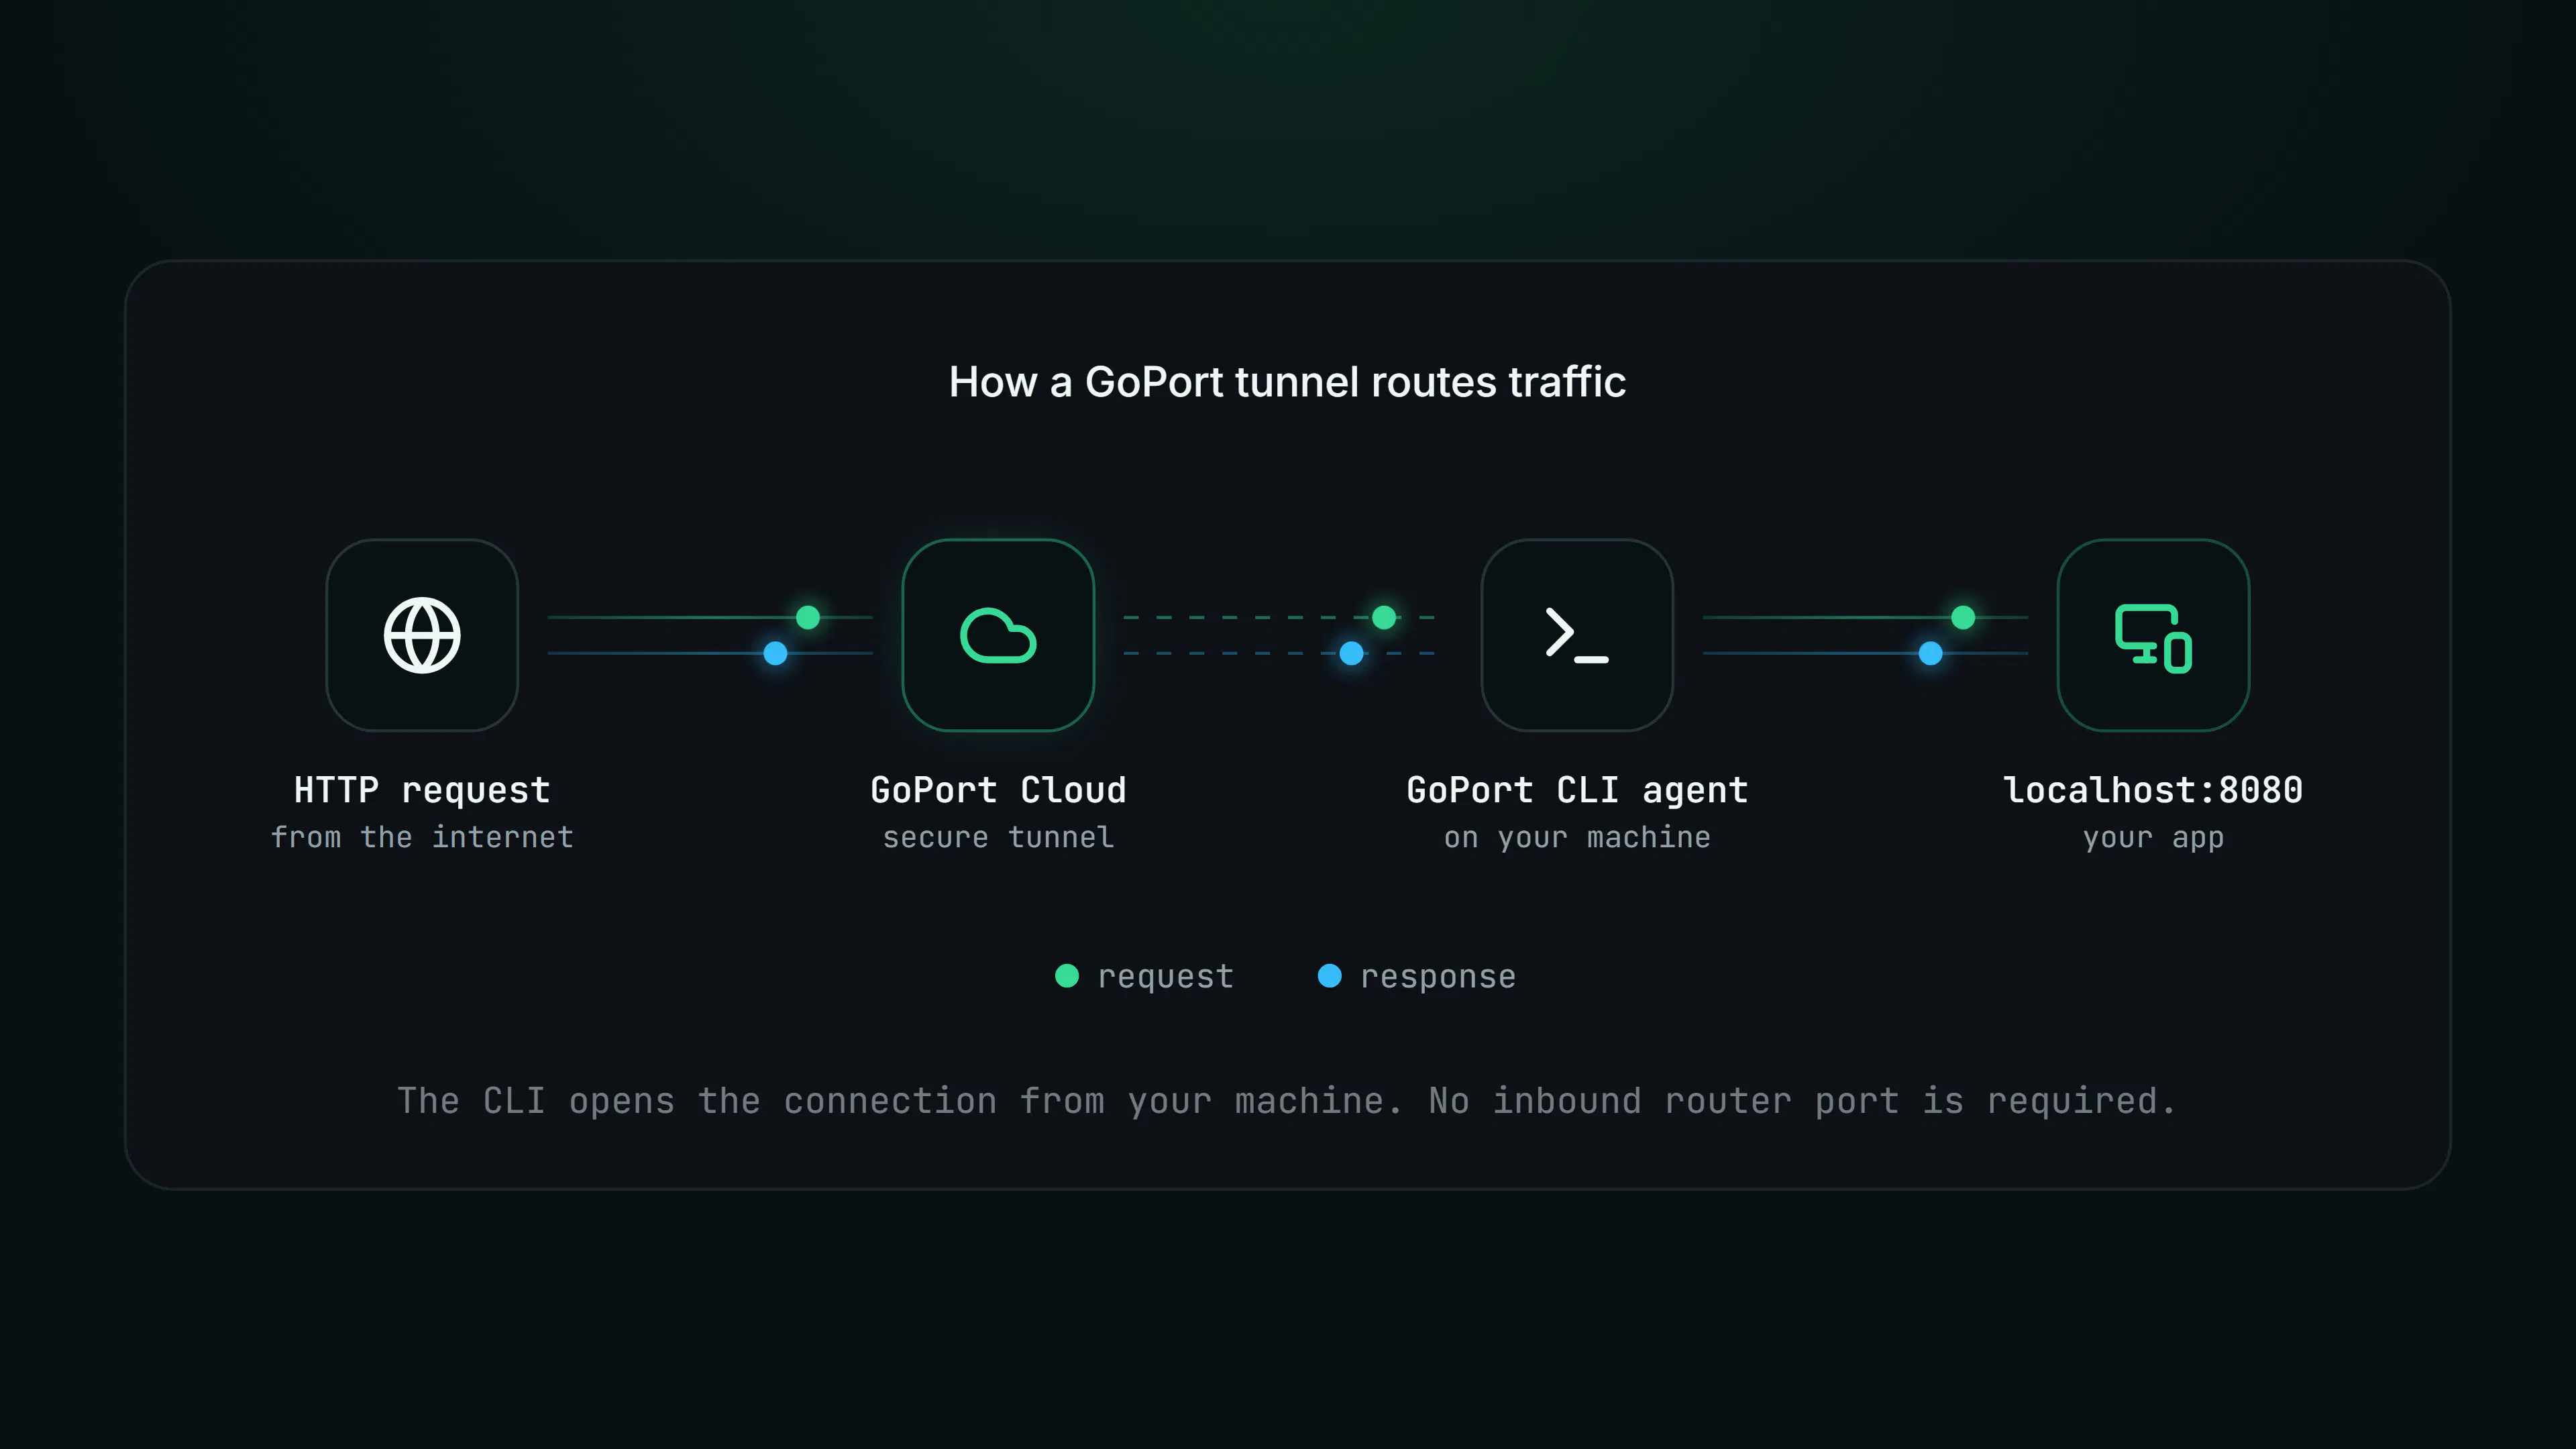
Task: Click the 'localhost:8080' label
Action: tap(2153, 790)
